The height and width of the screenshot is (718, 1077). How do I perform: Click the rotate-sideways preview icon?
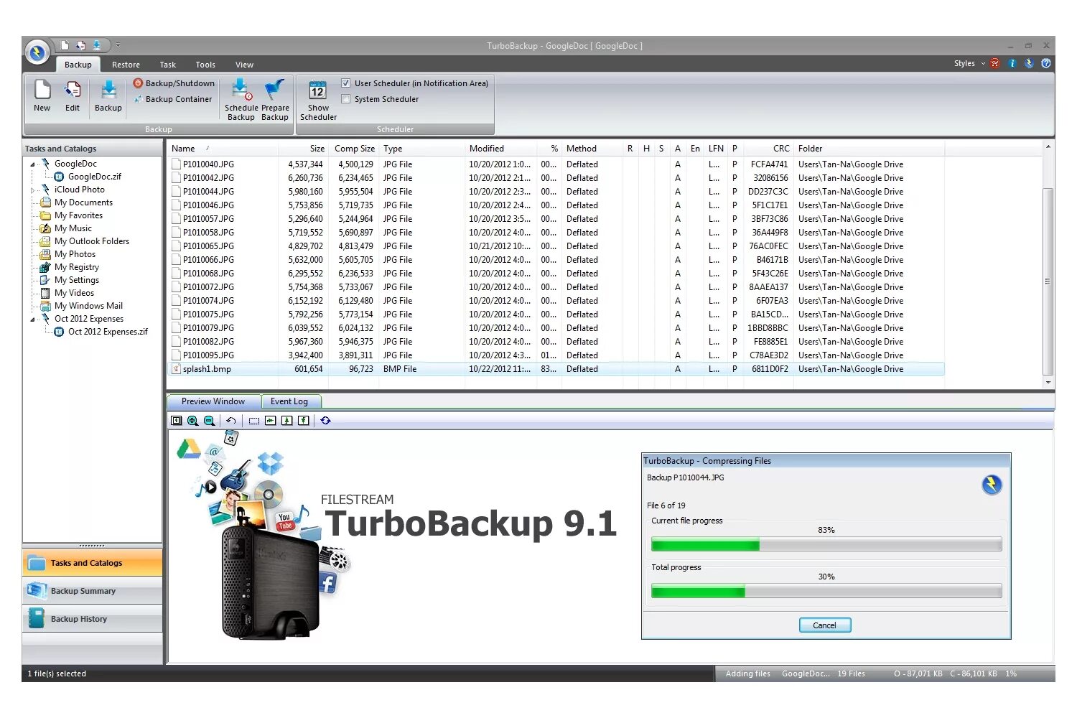pos(270,421)
